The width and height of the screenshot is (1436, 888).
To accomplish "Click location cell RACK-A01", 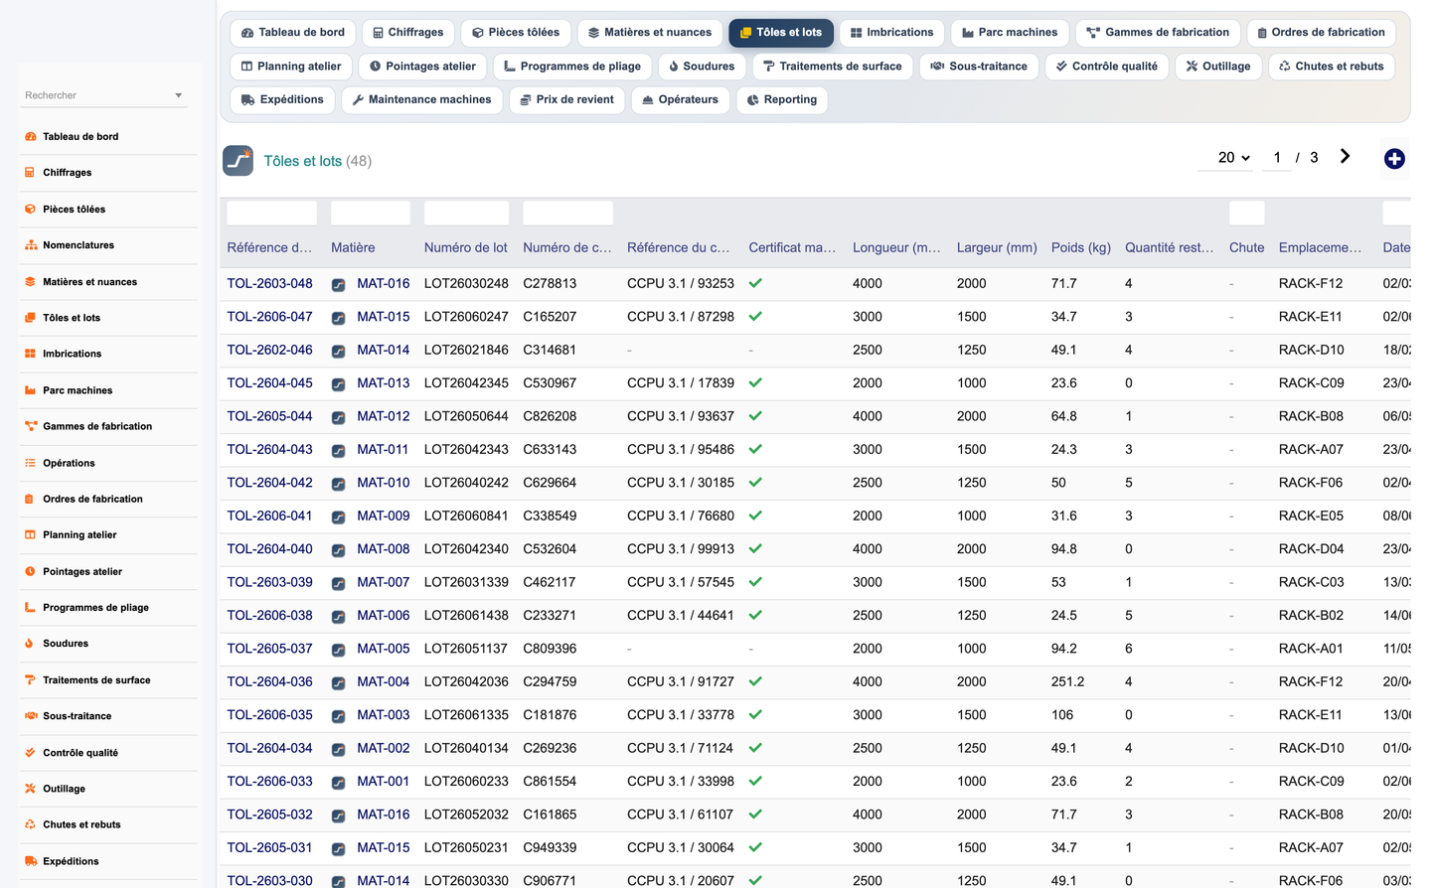I will pos(1311,649).
